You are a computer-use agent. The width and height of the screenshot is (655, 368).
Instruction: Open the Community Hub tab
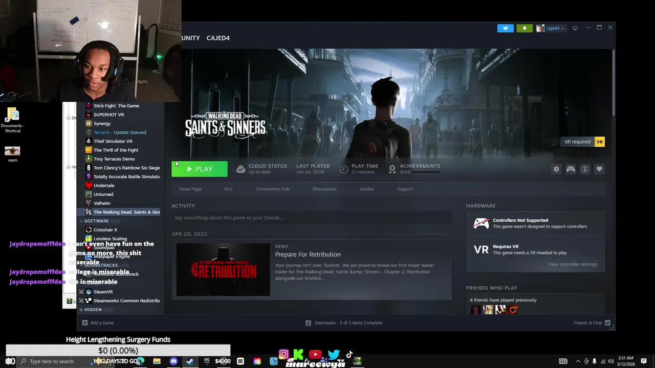click(x=272, y=189)
